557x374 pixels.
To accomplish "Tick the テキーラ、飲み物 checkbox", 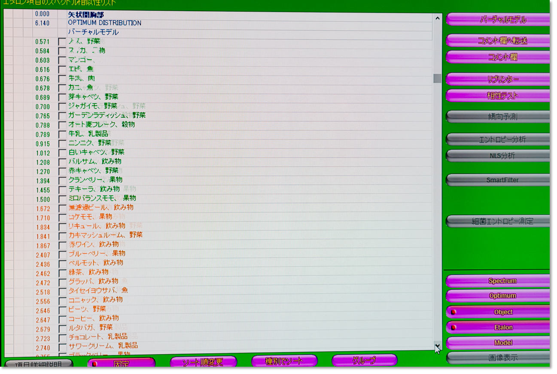I will pyautogui.click(x=62, y=190).
